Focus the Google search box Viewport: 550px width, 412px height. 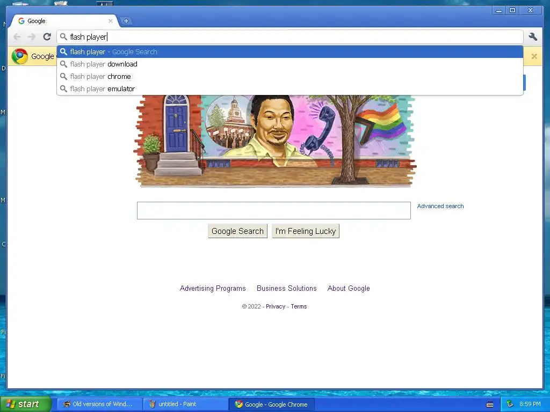(273, 210)
